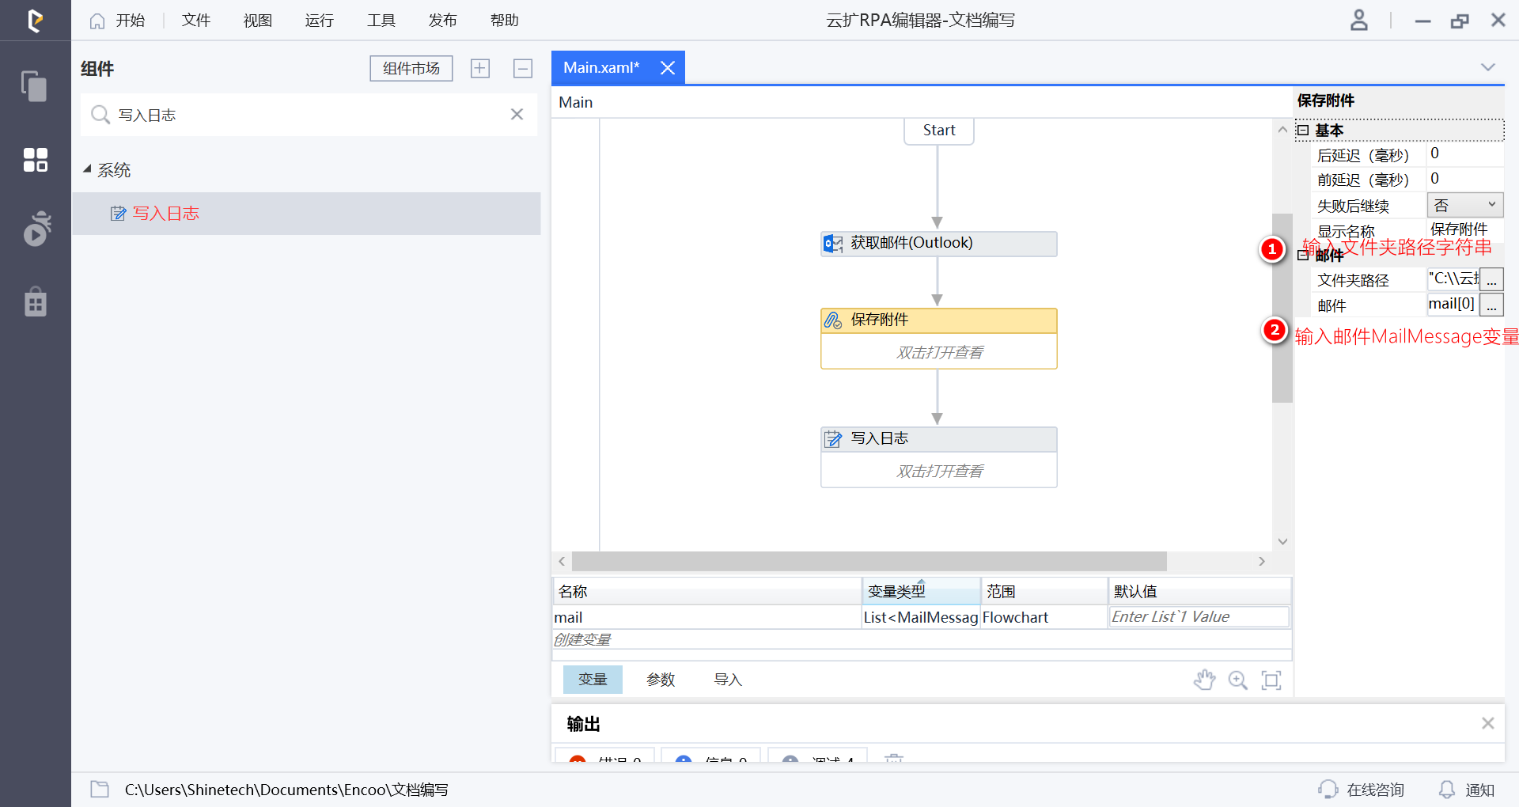Open the 帮助 menu

tap(505, 21)
